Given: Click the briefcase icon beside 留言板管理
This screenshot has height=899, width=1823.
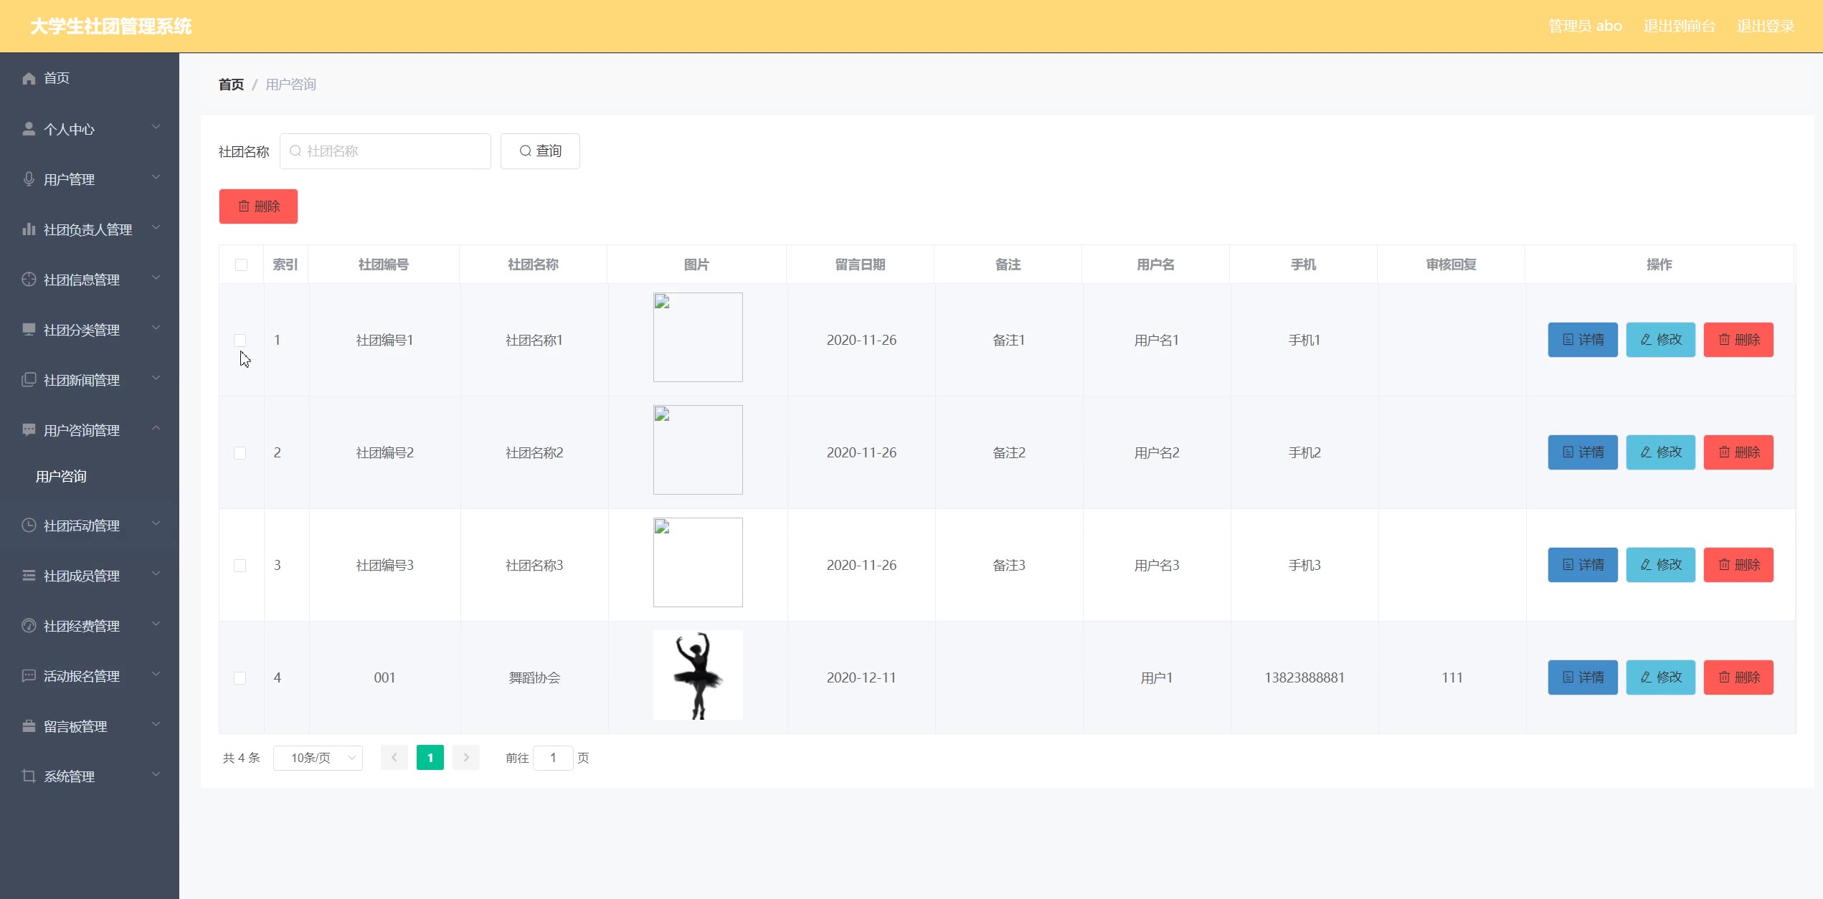Looking at the screenshot, I should pyautogui.click(x=29, y=726).
